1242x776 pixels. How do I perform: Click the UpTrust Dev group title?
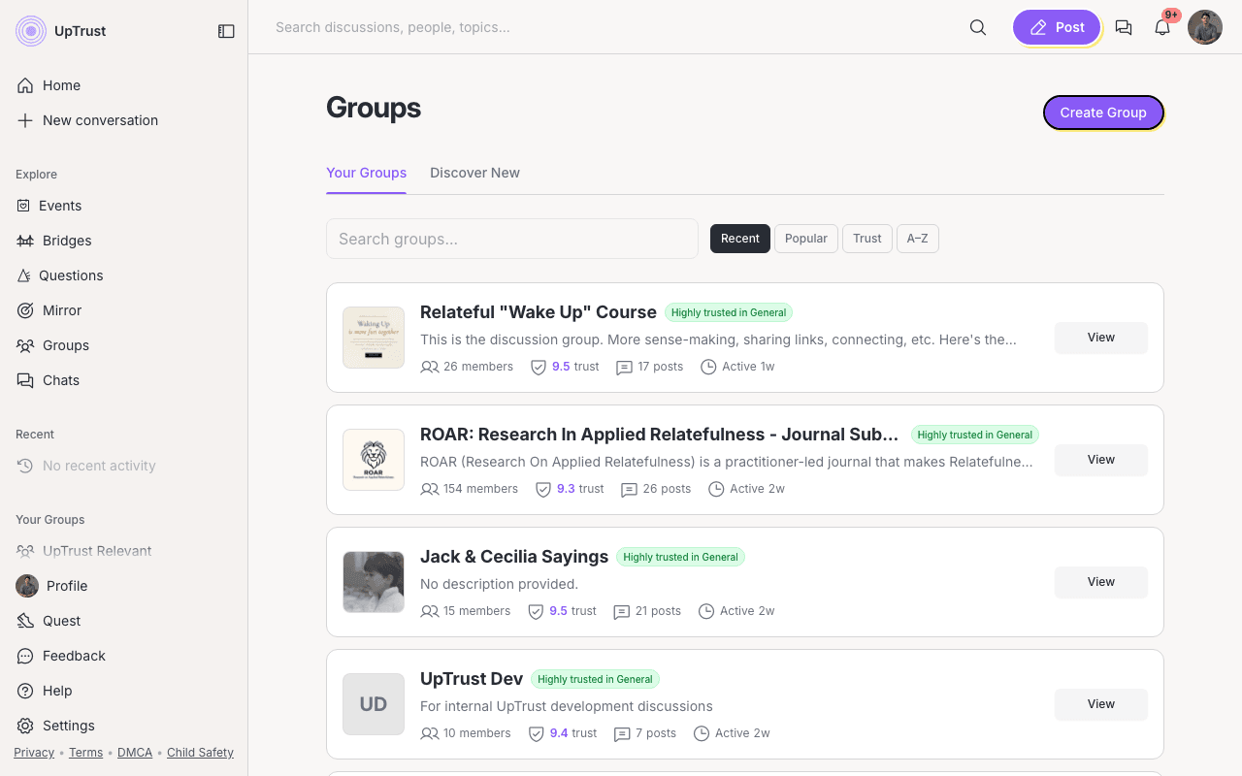[472, 679]
